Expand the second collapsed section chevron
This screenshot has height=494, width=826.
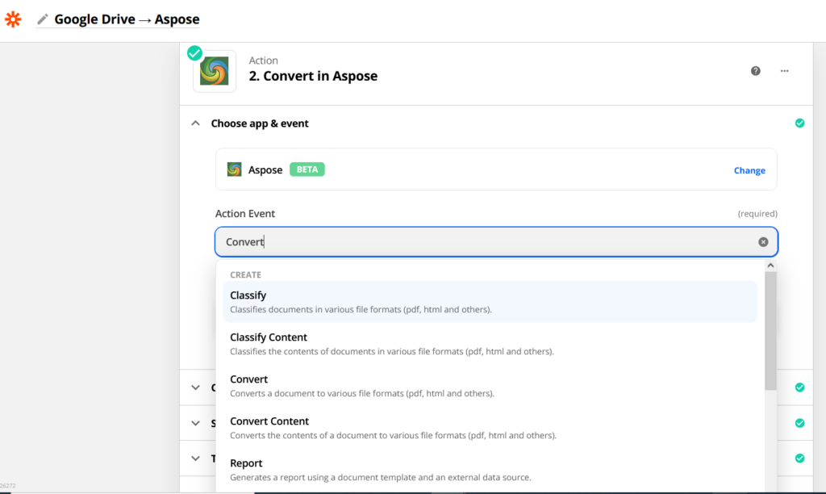[195, 387]
